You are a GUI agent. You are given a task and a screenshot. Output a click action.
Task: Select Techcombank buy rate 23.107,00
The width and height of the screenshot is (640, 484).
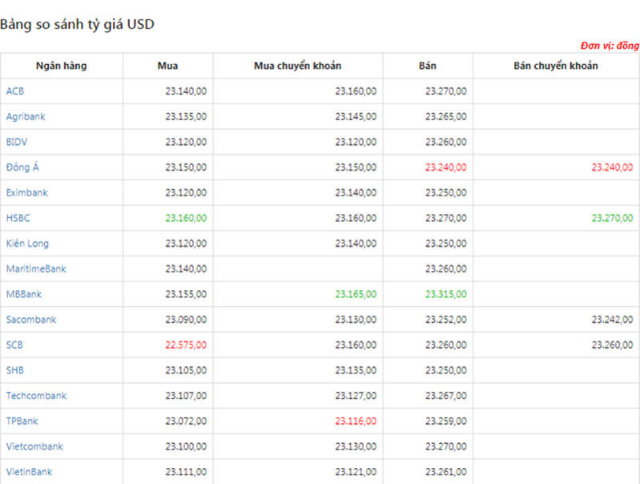point(186,395)
